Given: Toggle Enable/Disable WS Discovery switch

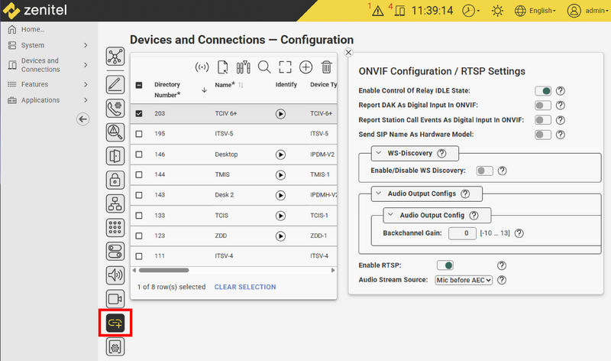Looking at the screenshot, I should tap(484, 171).
